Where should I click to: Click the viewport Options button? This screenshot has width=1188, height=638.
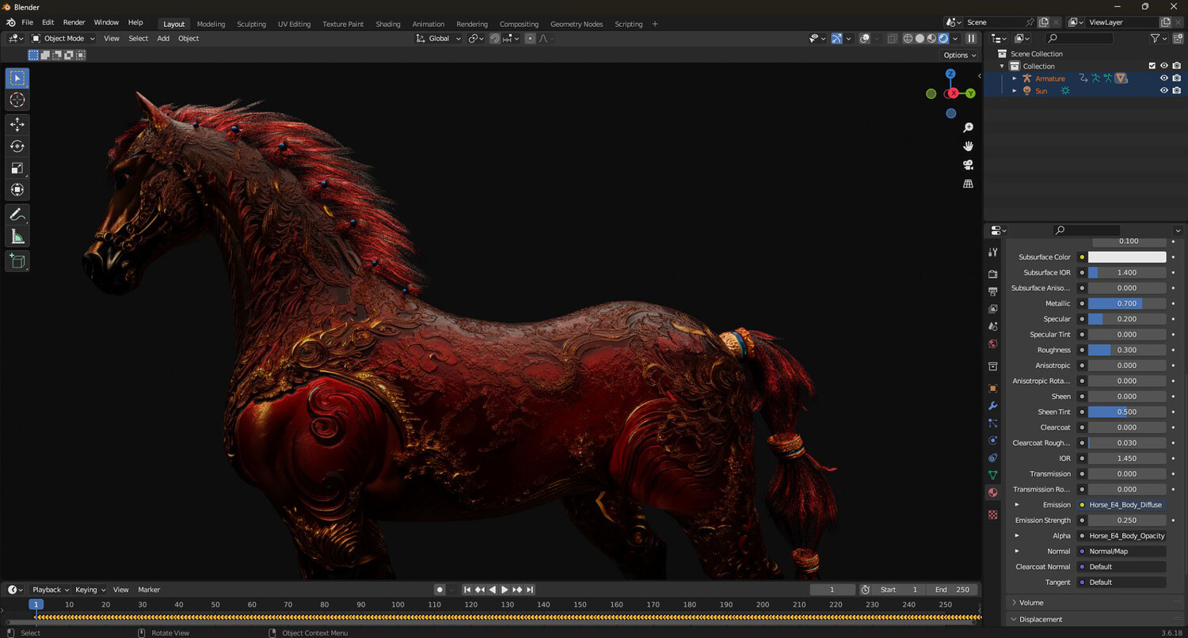959,55
